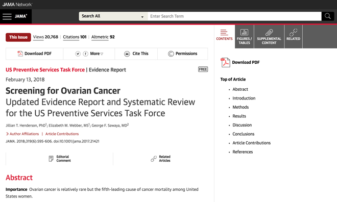Viewport: 337px width, 202px height.
Task: Focus the Enter Search Term field
Action: coord(234,16)
